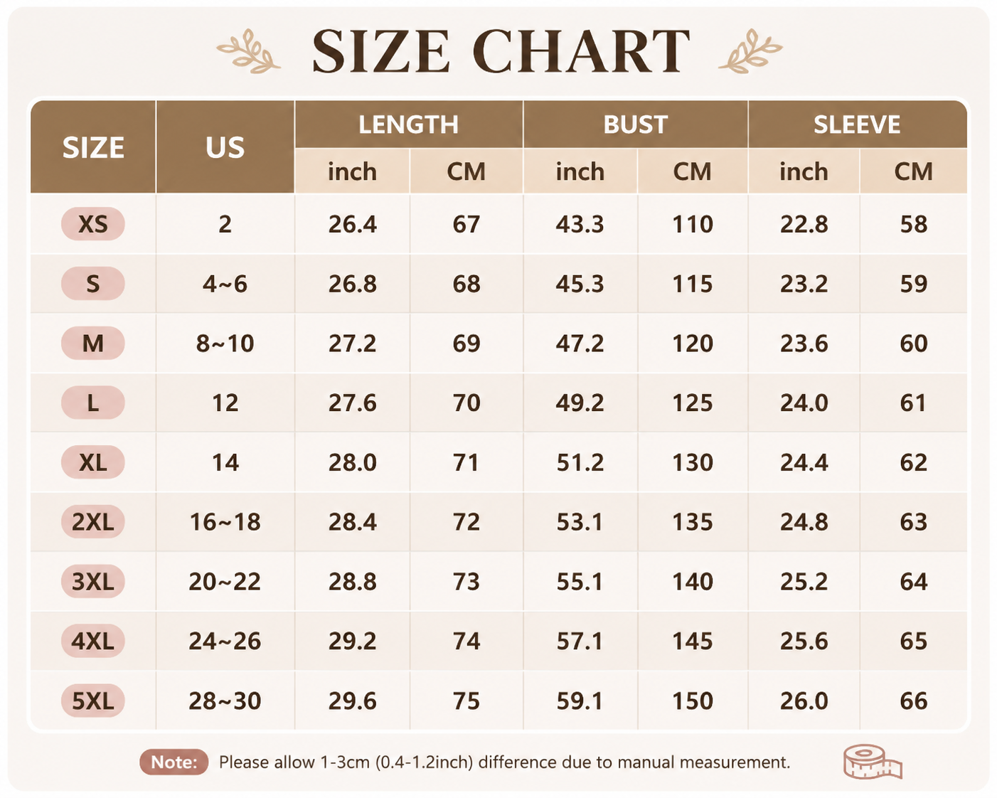Click the right leaf decoration beside title
The height and width of the screenshot is (798, 997).
coord(751,51)
